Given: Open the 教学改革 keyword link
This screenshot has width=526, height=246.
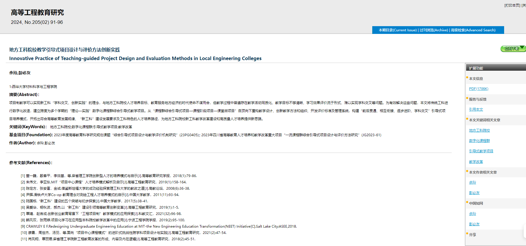Looking at the screenshot, I should pos(476,162).
